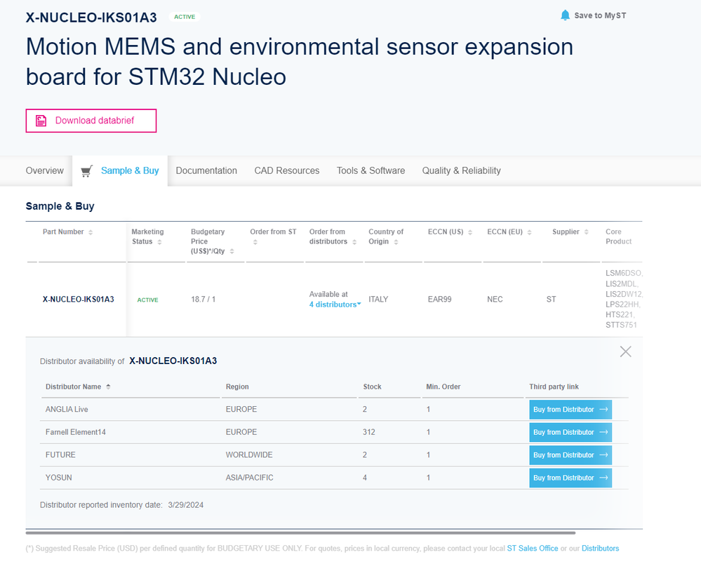Click part number X-NUCLEO-IKS01A3 in table row

tap(78, 300)
